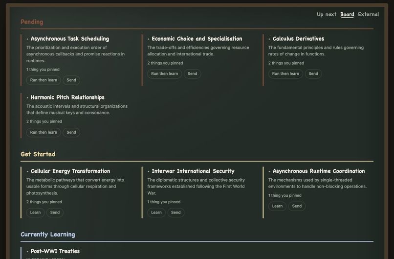
Task: Click '1 thing you pinned' under Asynchronous Runtime Coordination
Action: (x=285, y=195)
